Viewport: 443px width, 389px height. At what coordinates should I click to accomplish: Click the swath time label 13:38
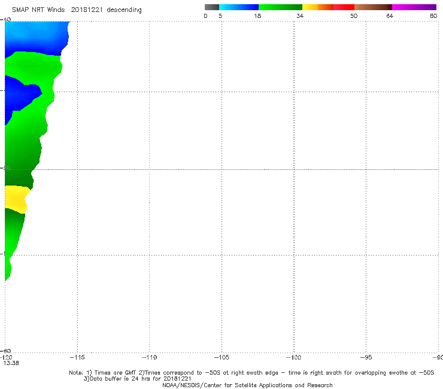coord(11,363)
